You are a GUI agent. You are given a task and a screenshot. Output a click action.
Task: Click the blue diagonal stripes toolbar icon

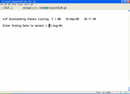(65, 8)
